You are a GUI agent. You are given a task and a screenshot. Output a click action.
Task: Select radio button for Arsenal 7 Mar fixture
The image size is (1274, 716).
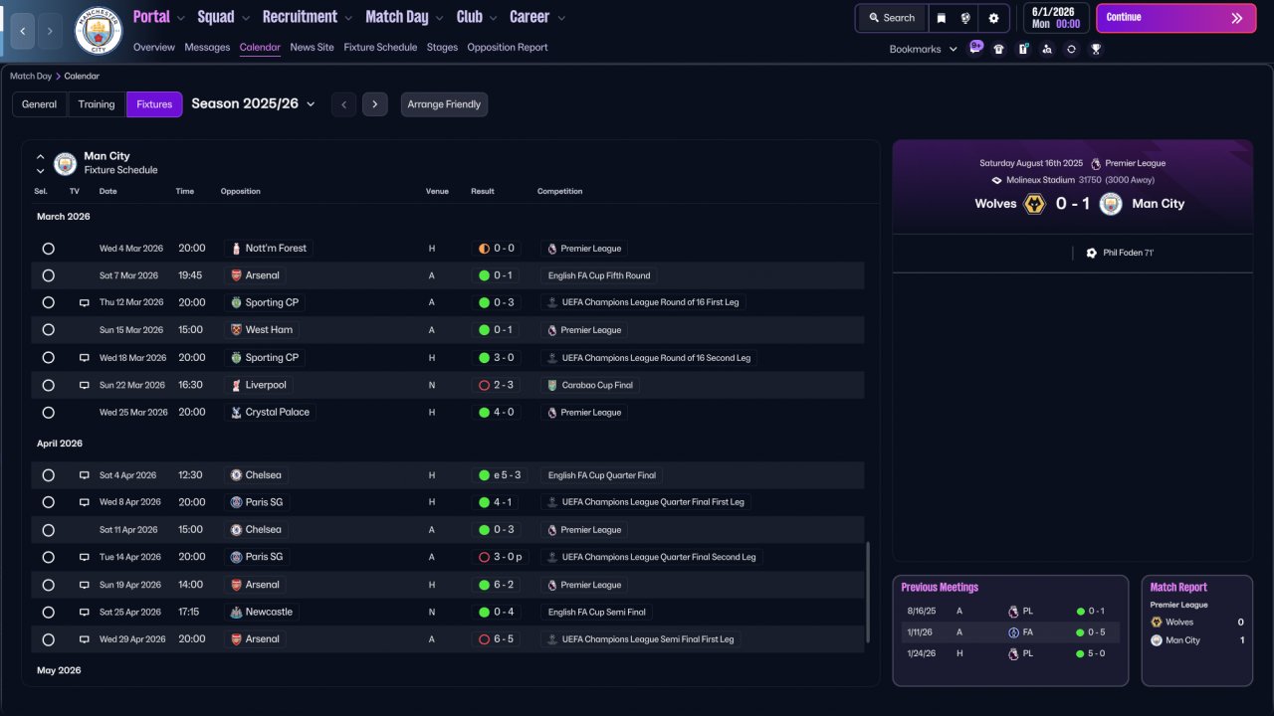pyautogui.click(x=48, y=275)
